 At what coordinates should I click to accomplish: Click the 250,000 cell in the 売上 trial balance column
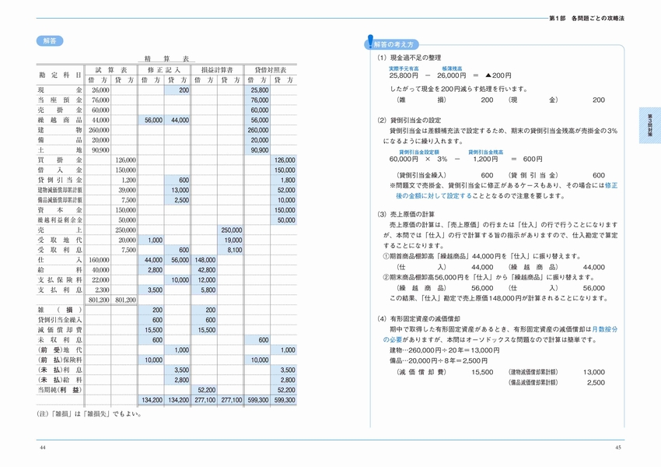(x=125, y=230)
